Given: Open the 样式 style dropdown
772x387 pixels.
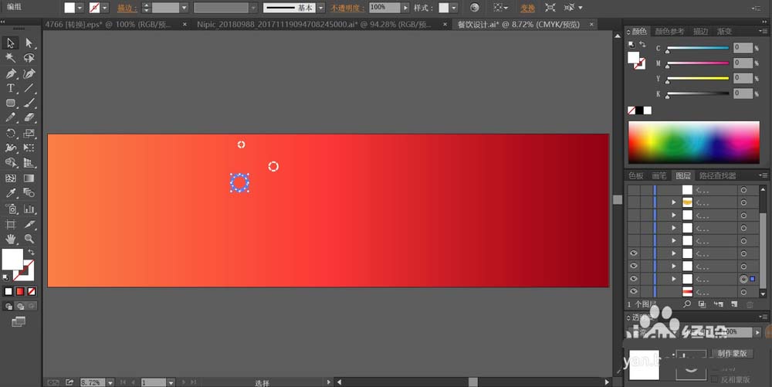Looking at the screenshot, I should point(454,8).
